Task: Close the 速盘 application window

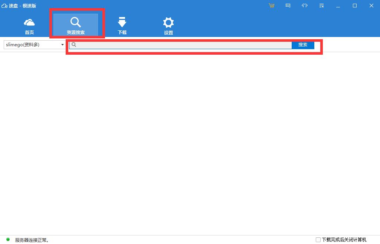Action: tap(371, 6)
